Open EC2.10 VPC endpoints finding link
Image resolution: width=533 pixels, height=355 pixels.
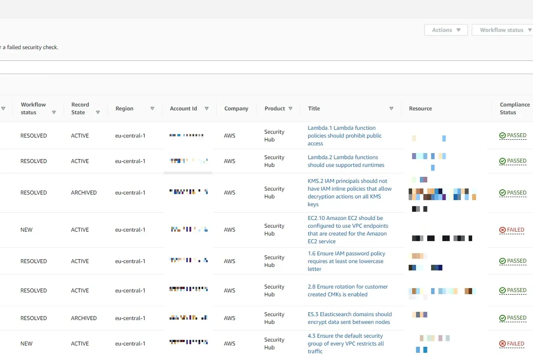[x=348, y=230]
